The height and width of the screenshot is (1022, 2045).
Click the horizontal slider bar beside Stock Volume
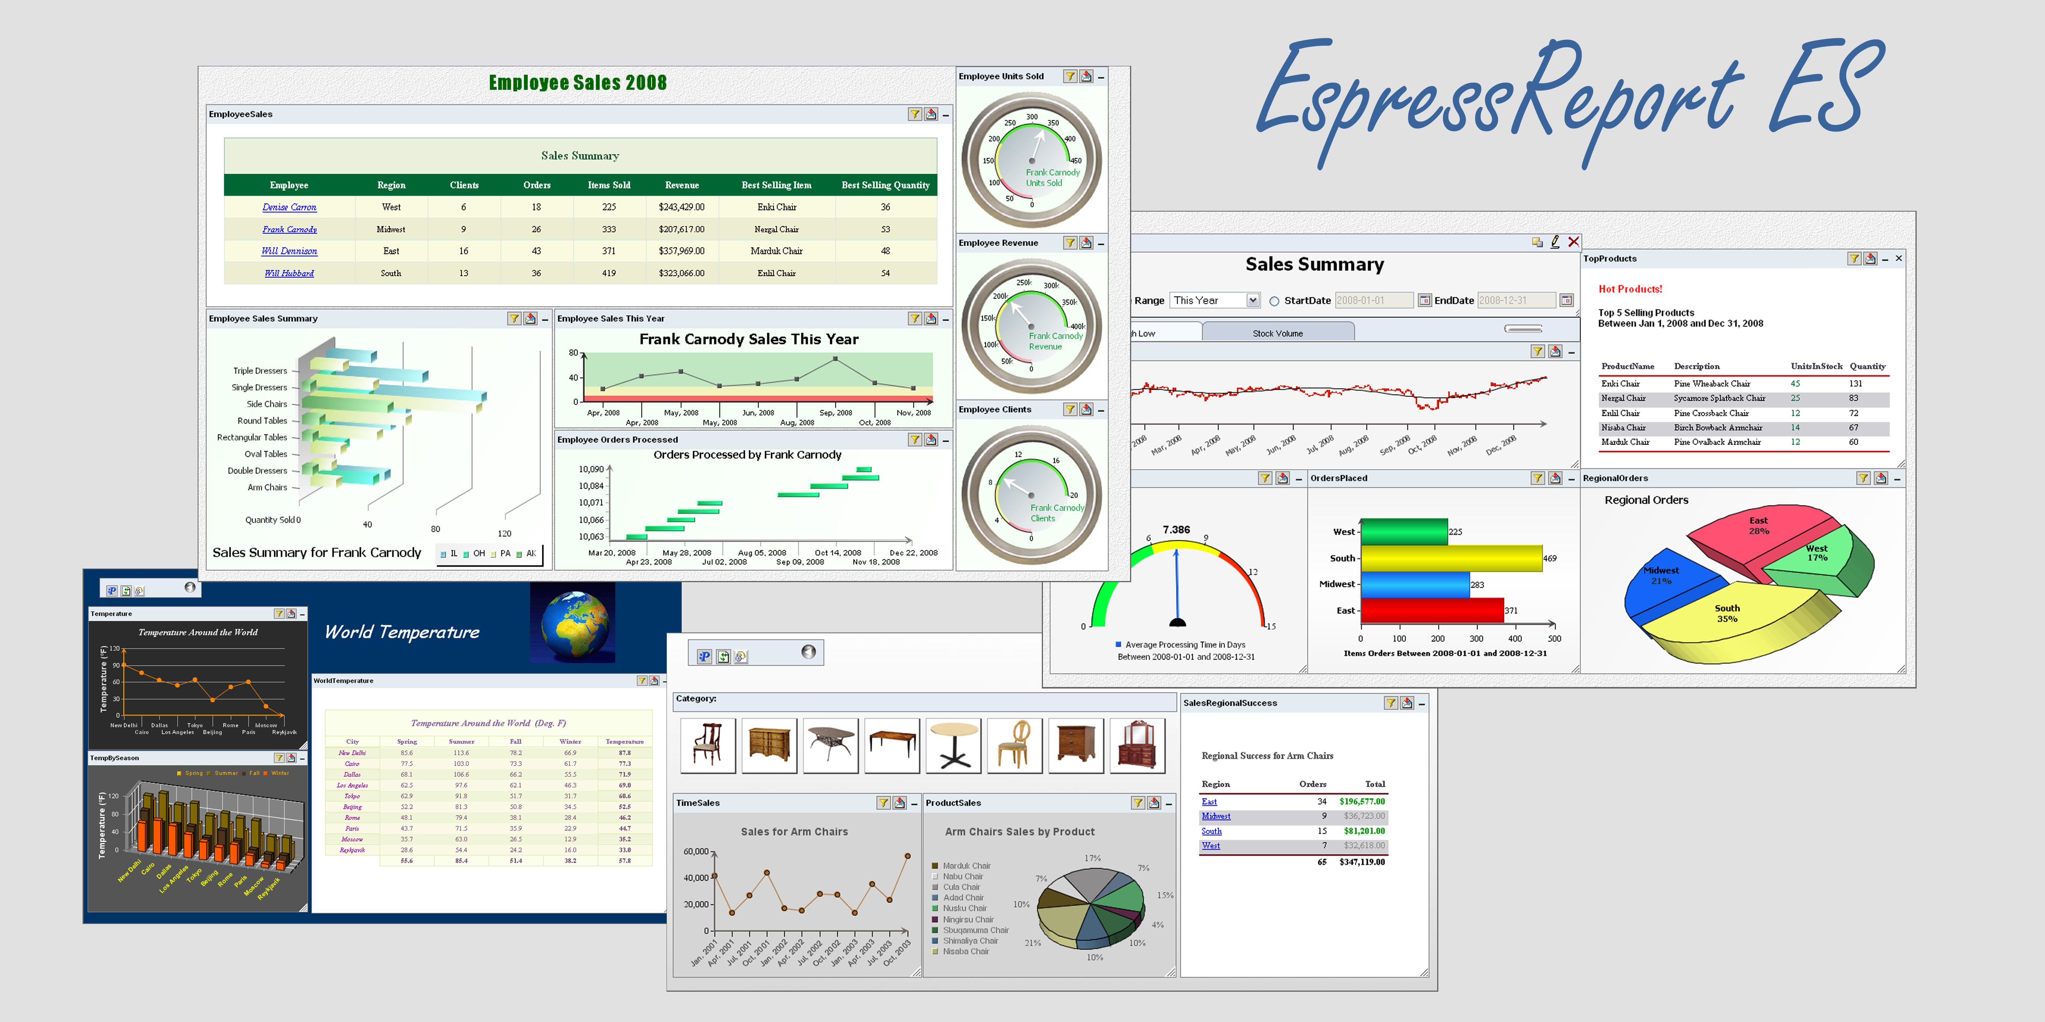1523,329
